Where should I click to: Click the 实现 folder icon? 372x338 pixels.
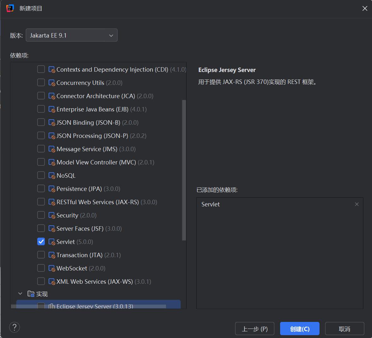[x=31, y=294]
